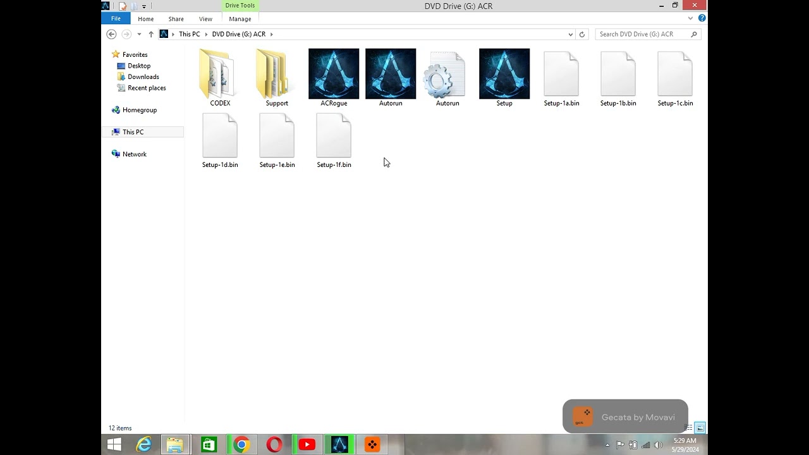Open Opera browser from taskbar

point(274,445)
